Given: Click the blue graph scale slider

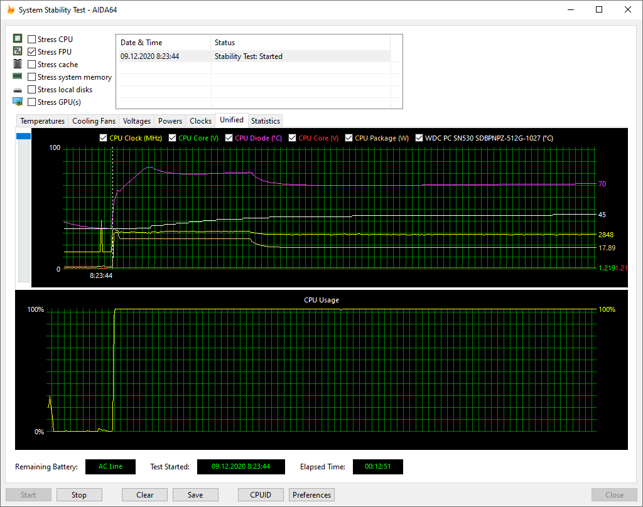Looking at the screenshot, I should tap(23, 136).
